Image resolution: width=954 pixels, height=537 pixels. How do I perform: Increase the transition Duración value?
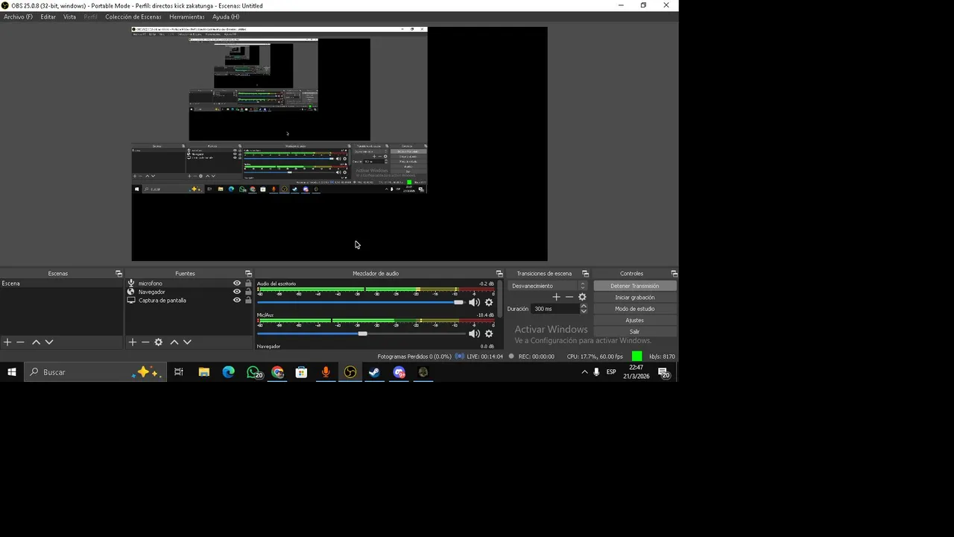[x=584, y=306]
